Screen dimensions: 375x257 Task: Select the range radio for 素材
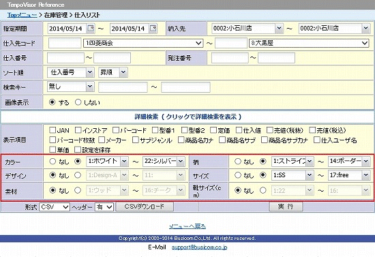coord(78,190)
